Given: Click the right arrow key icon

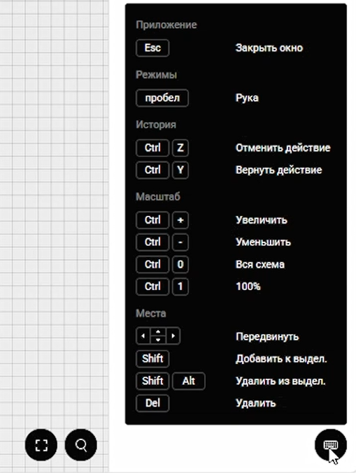Looking at the screenshot, I should (x=173, y=336).
